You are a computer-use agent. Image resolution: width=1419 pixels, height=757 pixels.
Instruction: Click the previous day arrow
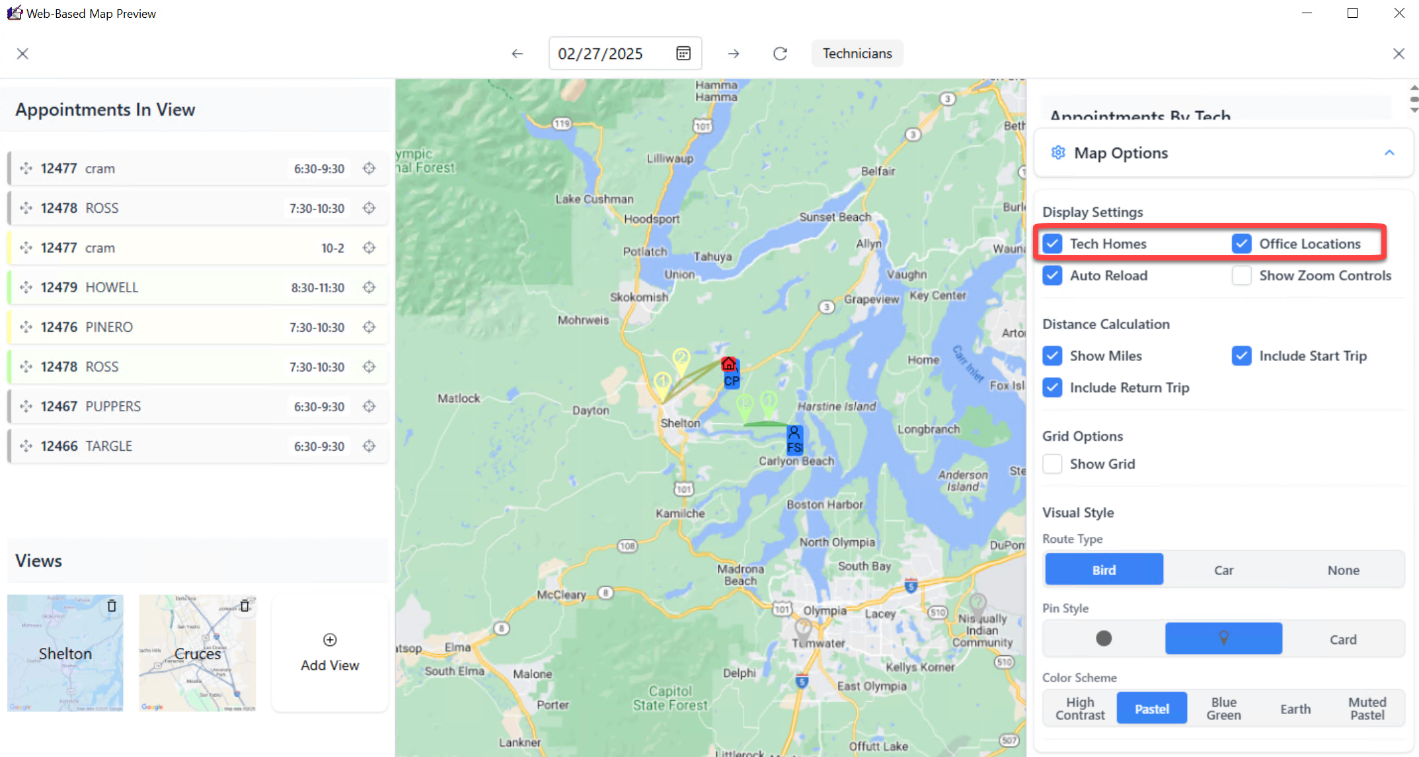point(517,54)
